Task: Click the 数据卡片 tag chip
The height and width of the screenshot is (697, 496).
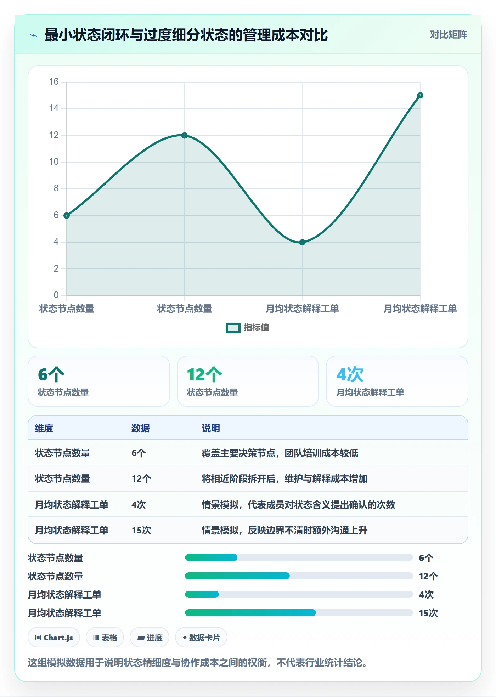Action: point(201,637)
